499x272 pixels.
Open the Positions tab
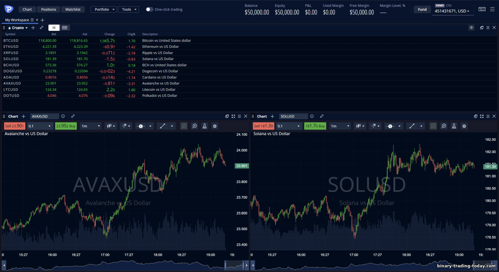pos(49,9)
